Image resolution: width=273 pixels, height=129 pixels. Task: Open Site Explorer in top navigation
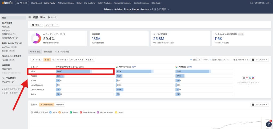click(89, 3)
